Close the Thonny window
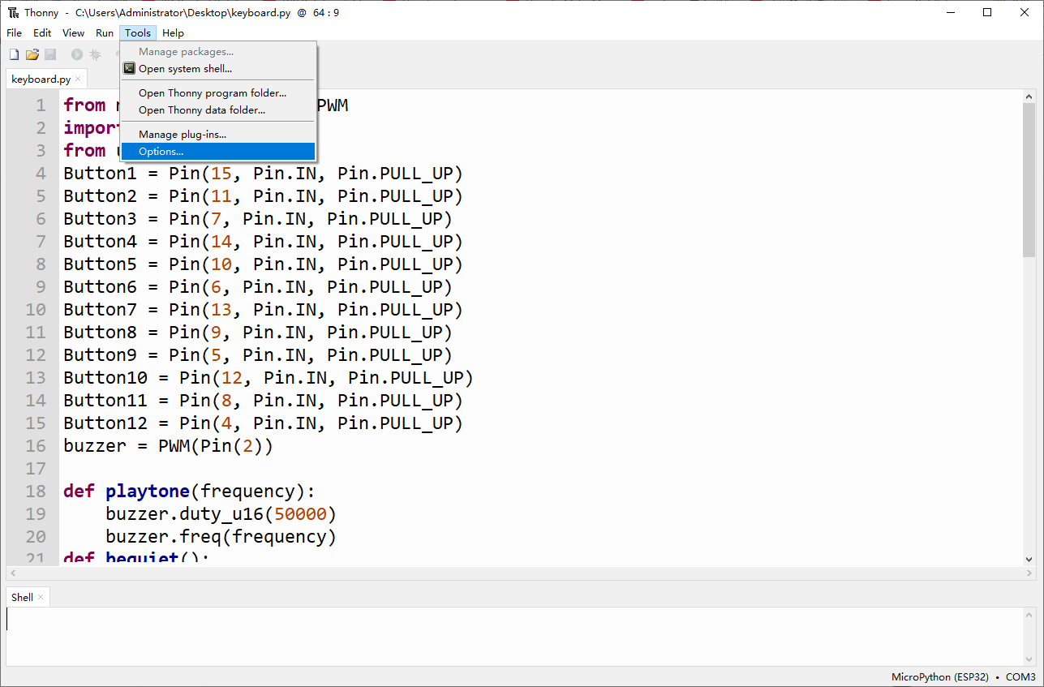1044x687 pixels. click(x=1025, y=12)
